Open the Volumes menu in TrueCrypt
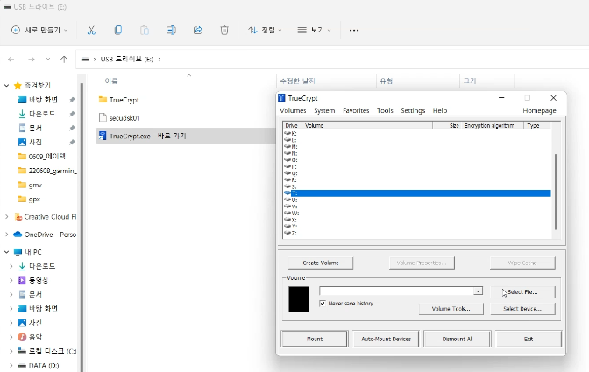Viewport: 589px width, 372px height. [293, 110]
